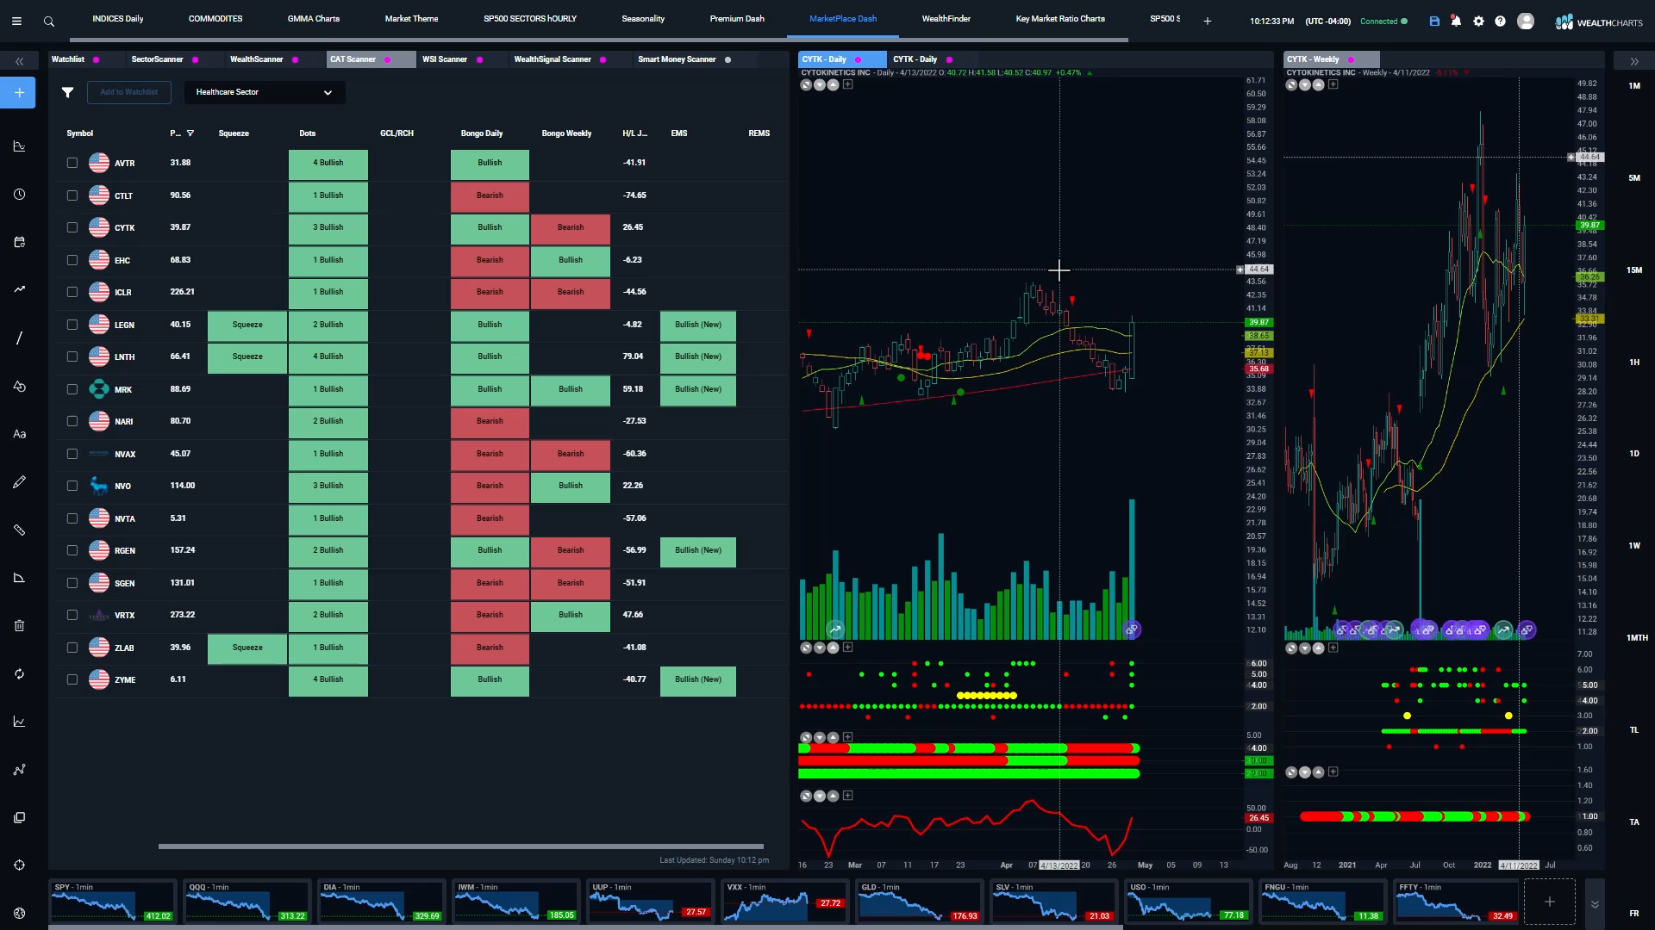The height and width of the screenshot is (930, 1655).
Task: Open the WealthFinder tab
Action: [x=946, y=19]
